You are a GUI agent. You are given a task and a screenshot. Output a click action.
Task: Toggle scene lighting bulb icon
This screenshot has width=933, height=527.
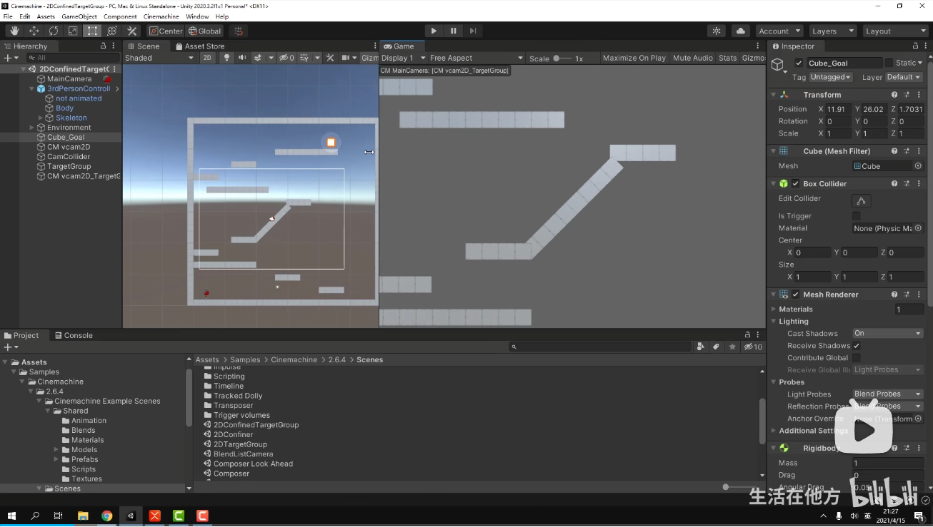point(227,58)
